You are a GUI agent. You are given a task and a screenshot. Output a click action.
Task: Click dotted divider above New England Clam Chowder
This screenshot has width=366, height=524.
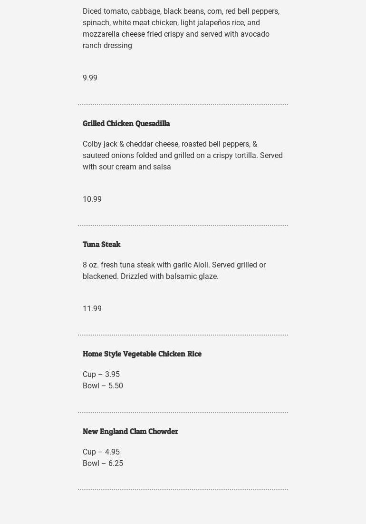tap(183, 412)
